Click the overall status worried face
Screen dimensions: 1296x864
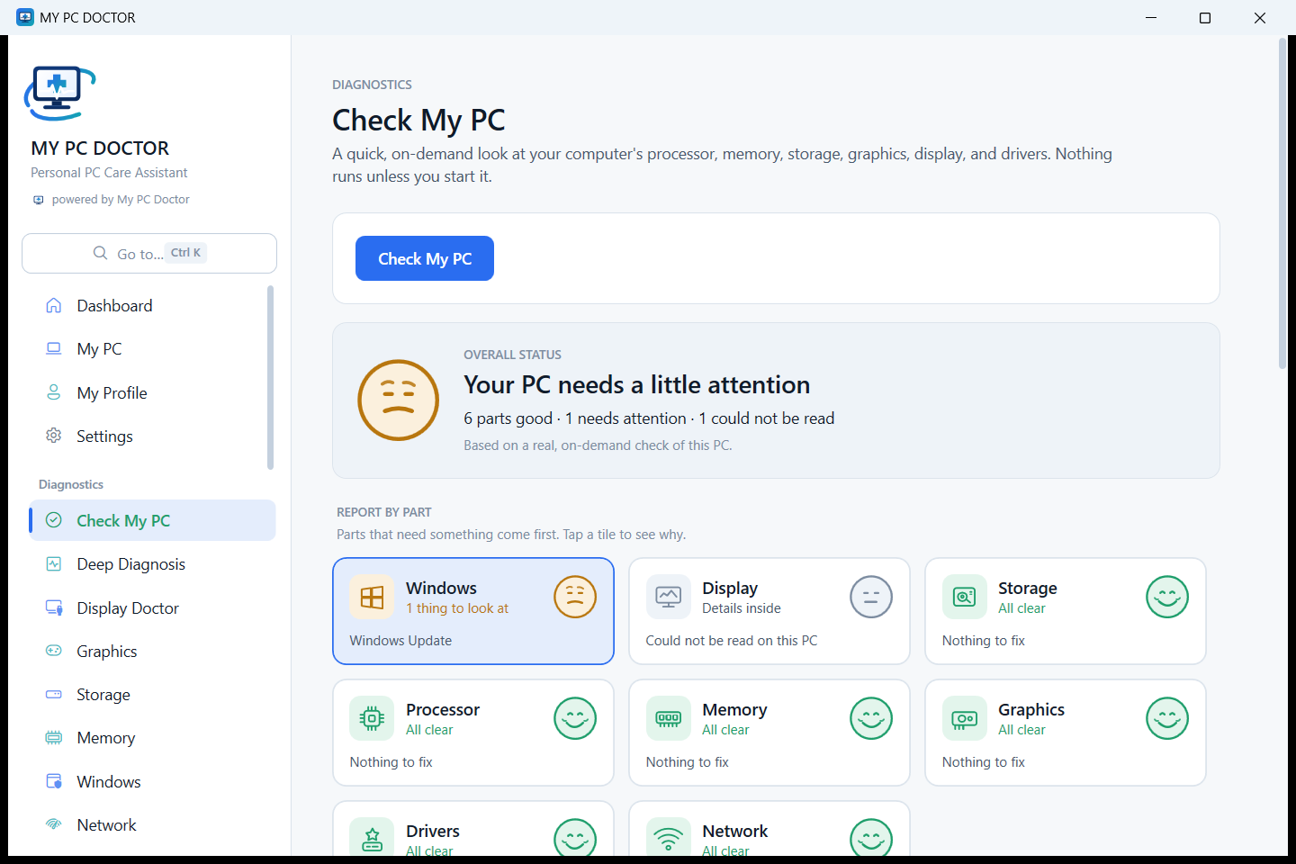(x=399, y=400)
